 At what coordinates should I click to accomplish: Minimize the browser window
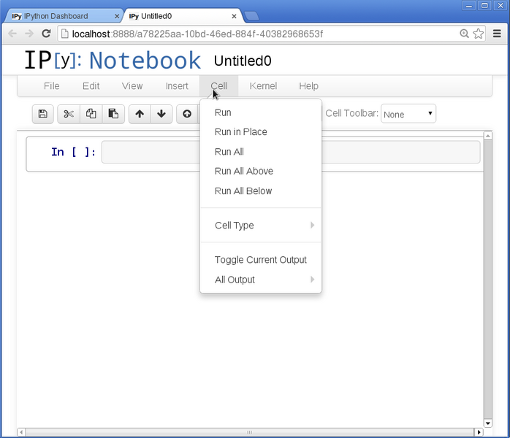click(x=468, y=6)
